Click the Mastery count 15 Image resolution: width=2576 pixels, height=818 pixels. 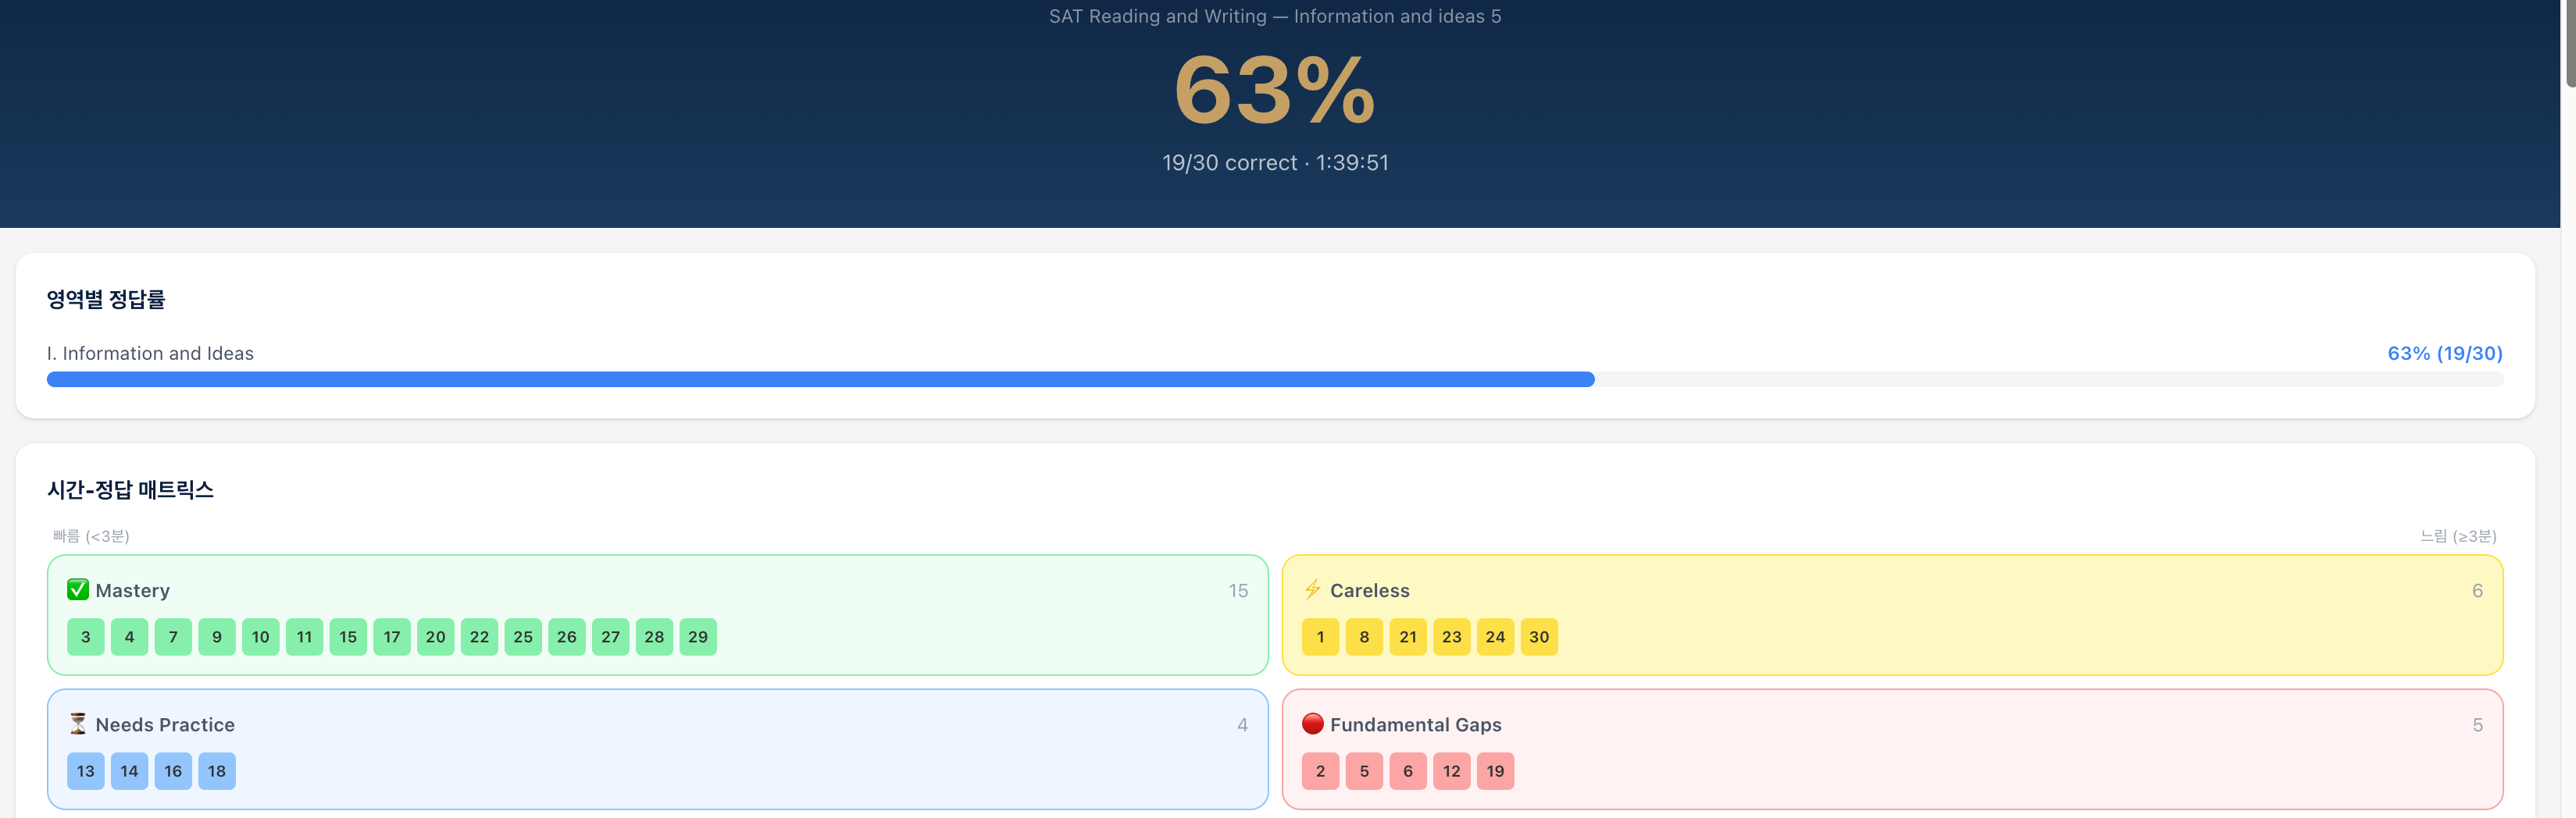pos(1238,590)
